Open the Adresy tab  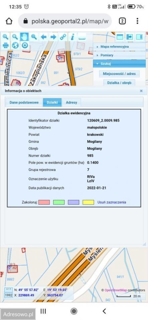point(71,102)
